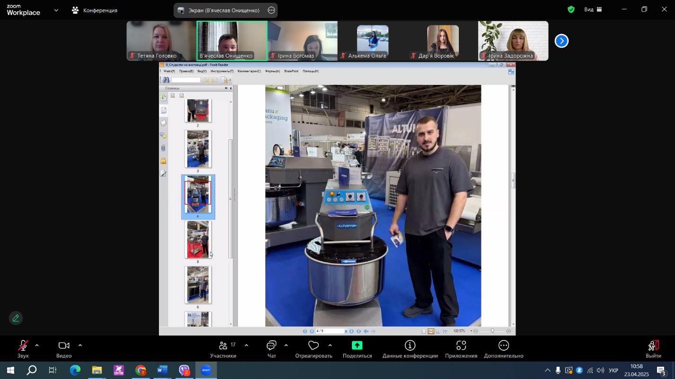Show next participants arrow in gallery
This screenshot has width=675, height=379.
point(561,41)
